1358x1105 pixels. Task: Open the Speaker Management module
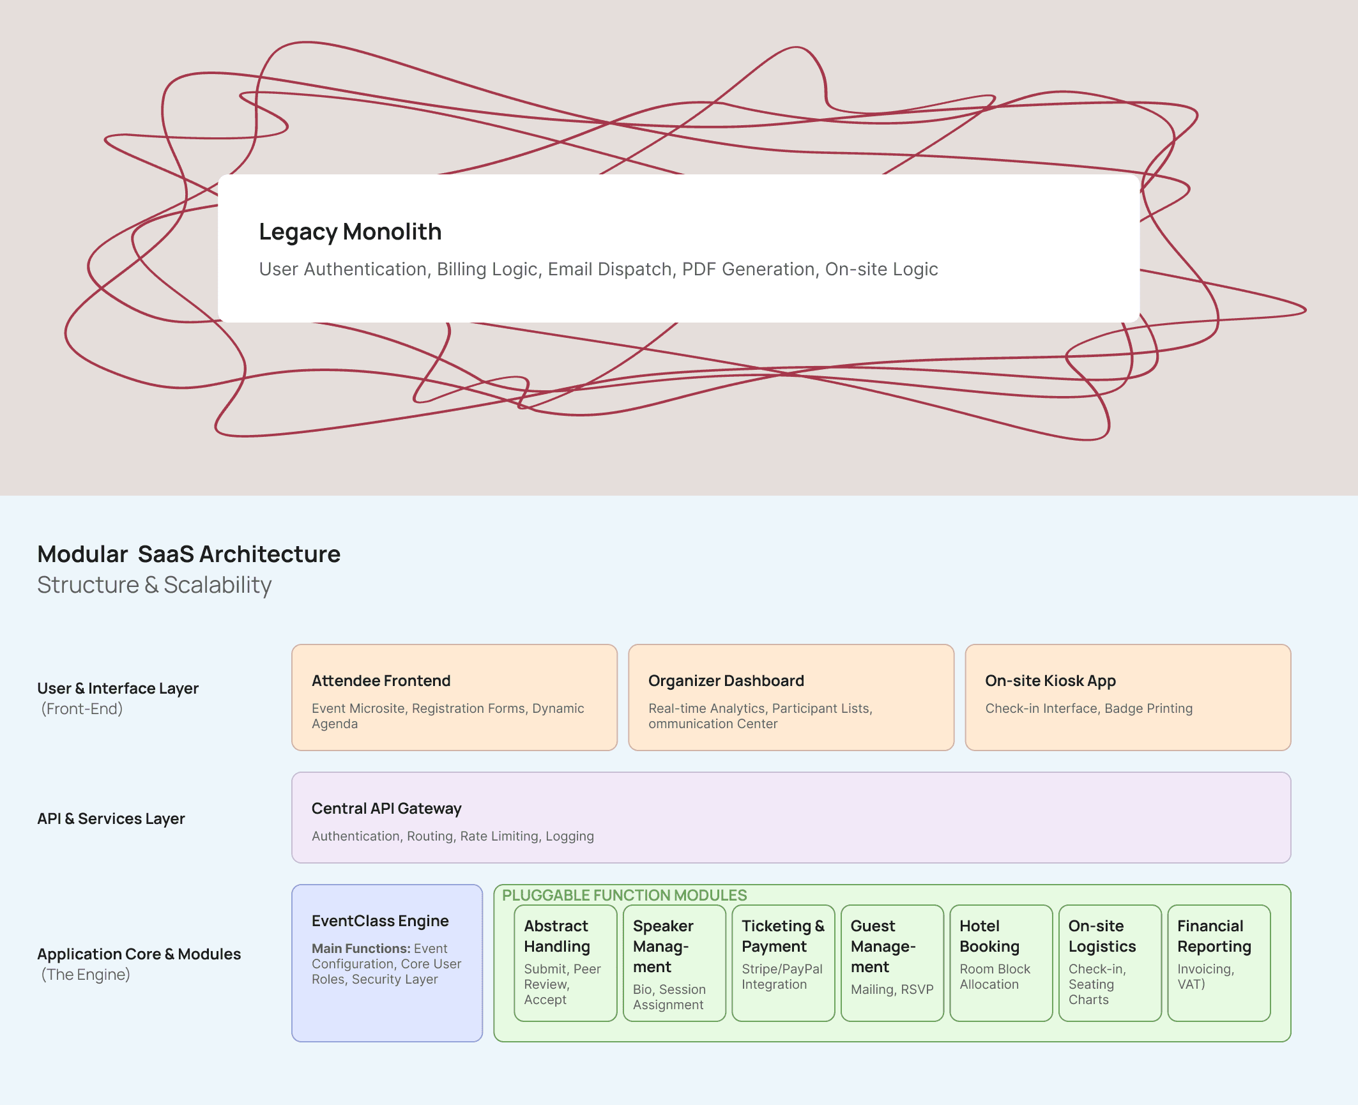674,963
